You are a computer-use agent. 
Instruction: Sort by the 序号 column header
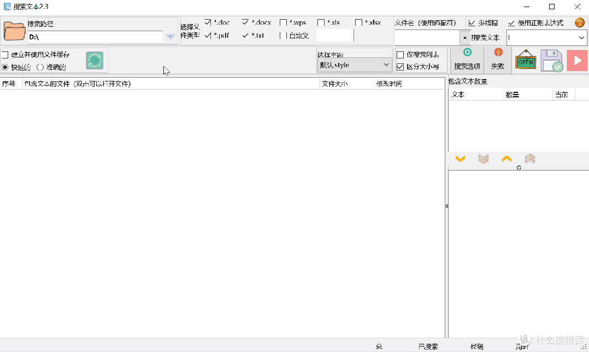11,84
